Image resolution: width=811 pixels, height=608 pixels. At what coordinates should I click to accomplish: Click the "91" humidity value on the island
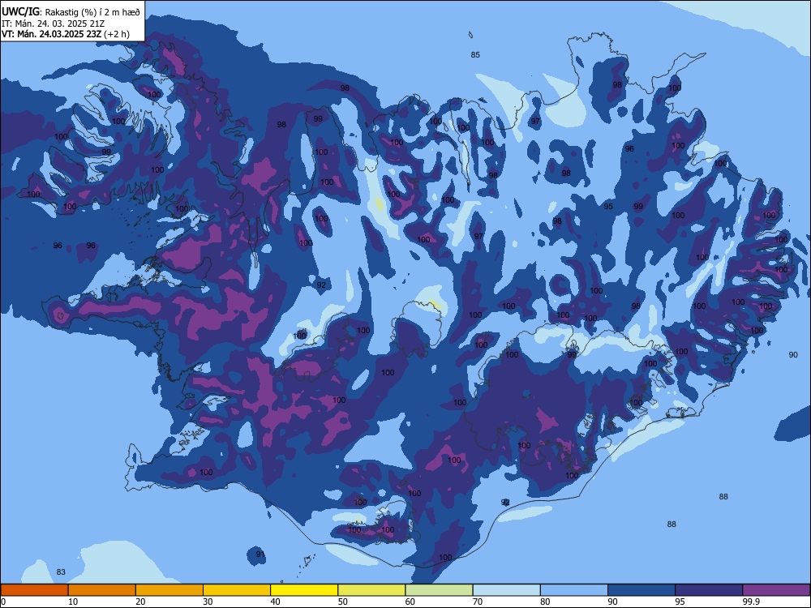coord(260,554)
